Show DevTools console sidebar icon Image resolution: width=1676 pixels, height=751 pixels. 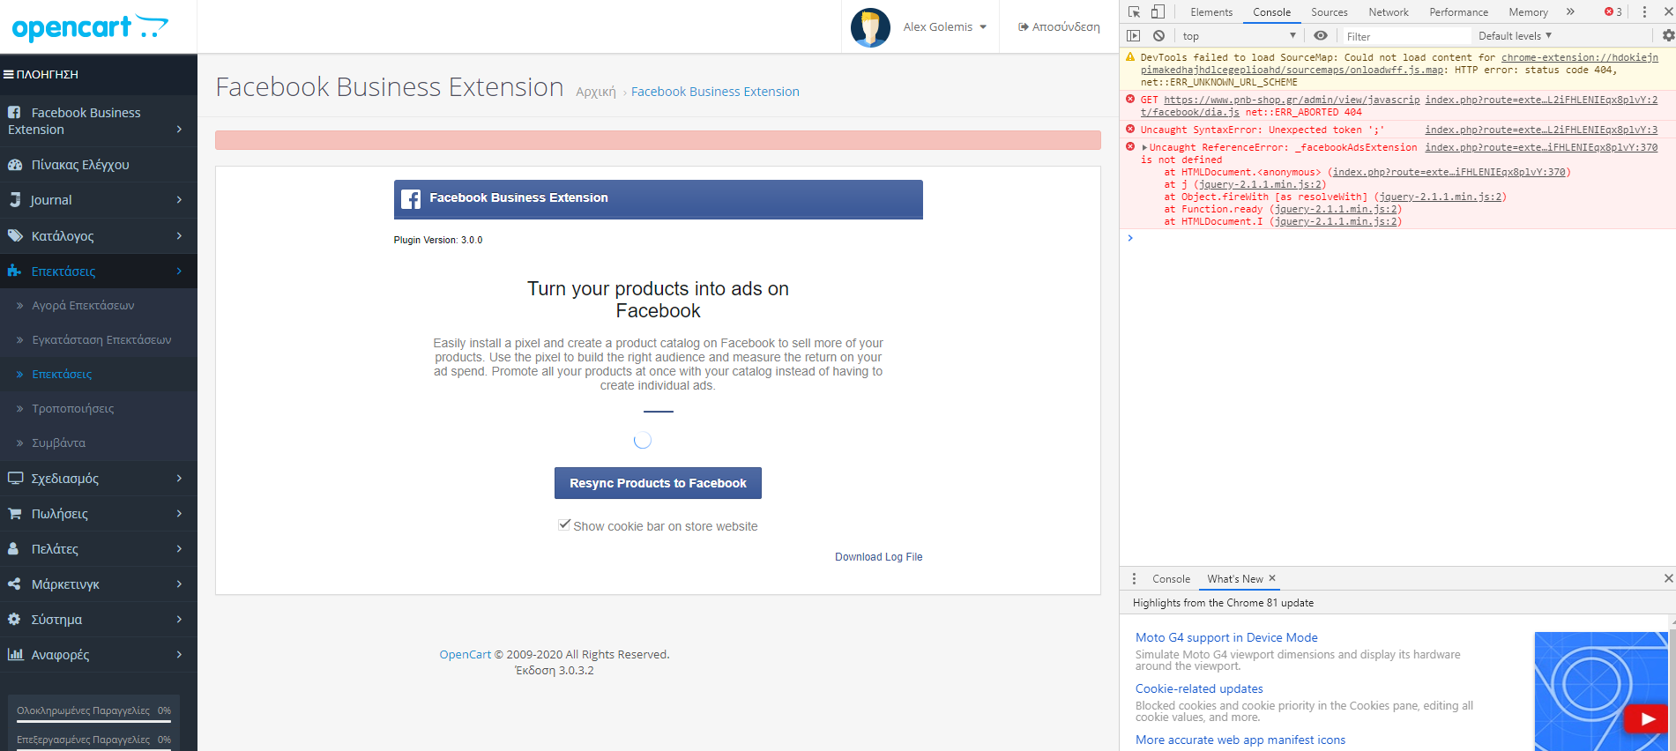1134,36
